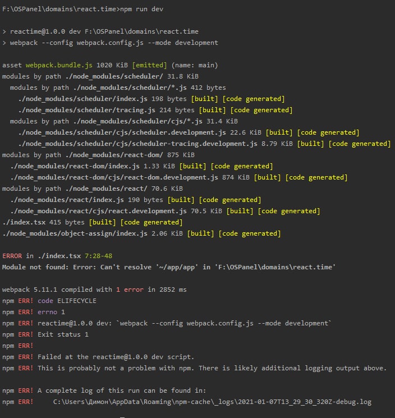Select './node_modules/react-dom/index.js' path

coord(75,166)
